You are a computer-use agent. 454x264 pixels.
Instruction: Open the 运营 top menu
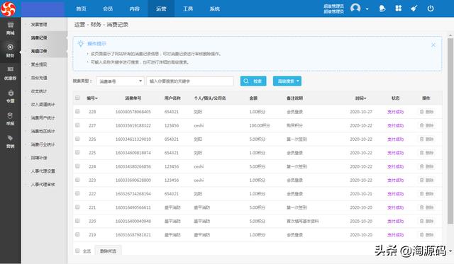coord(161,8)
